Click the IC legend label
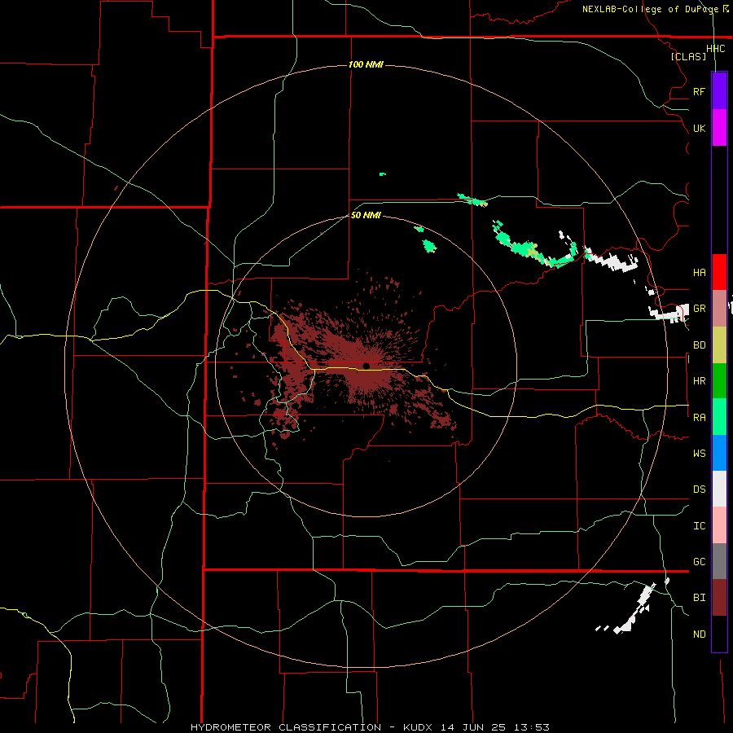 (x=699, y=526)
